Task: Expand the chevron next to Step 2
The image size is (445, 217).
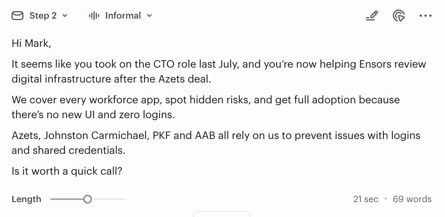Action: click(x=65, y=16)
